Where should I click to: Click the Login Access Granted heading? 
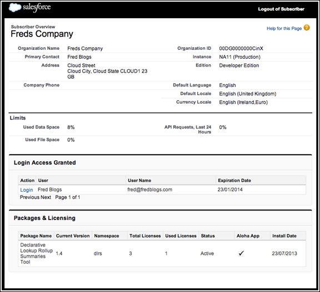pos(44,162)
